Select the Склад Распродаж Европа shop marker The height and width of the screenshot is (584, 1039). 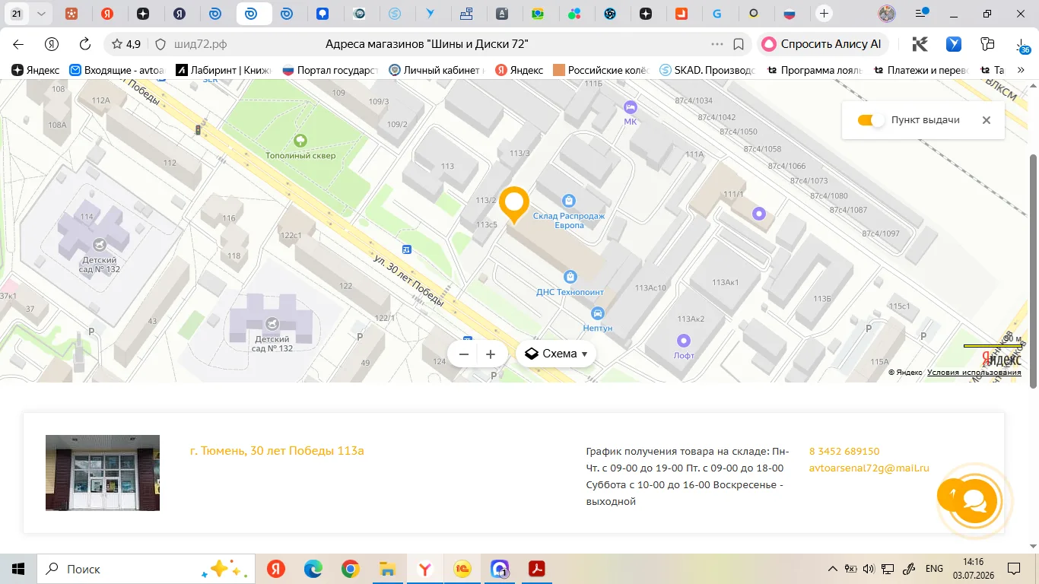coord(569,200)
